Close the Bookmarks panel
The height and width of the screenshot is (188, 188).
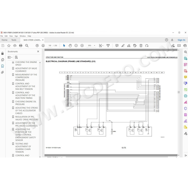click(x=38, y=52)
